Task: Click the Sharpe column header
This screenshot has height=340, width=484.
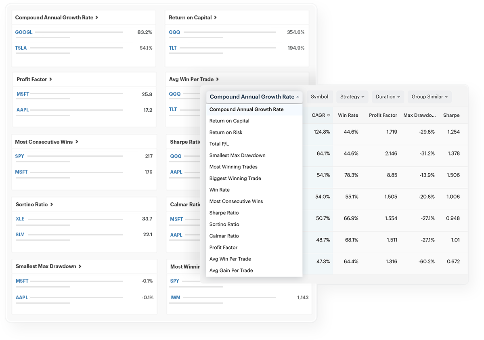Action: pos(451,115)
